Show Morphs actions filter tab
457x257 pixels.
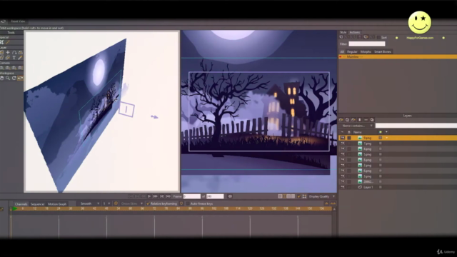click(x=366, y=51)
